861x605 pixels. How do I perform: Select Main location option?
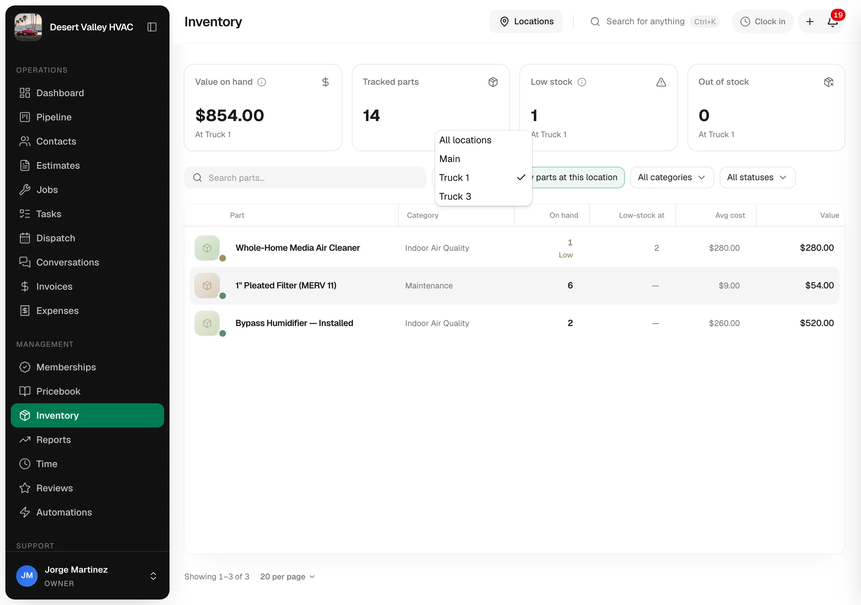tap(483, 159)
